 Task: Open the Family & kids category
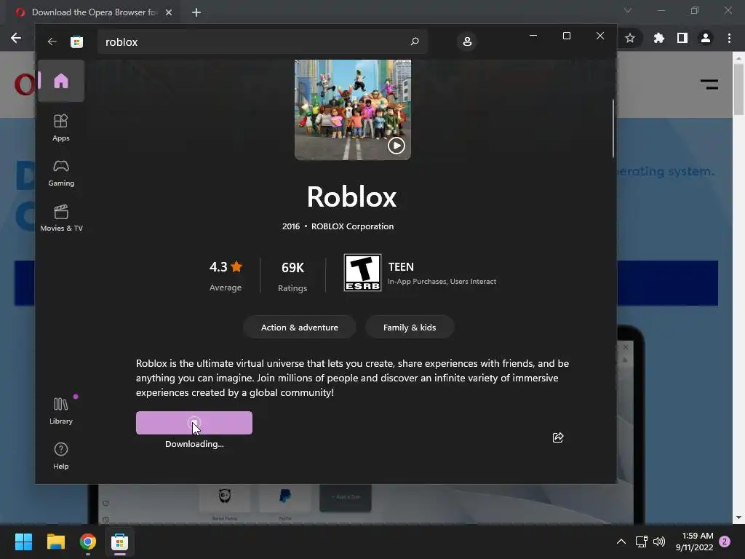point(410,328)
